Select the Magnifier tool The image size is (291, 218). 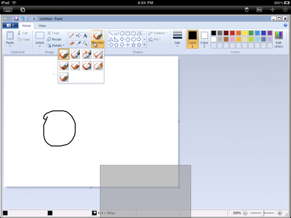[85, 43]
